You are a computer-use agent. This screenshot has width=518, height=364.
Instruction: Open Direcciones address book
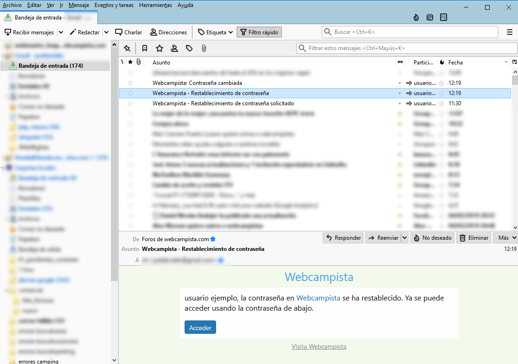point(168,32)
